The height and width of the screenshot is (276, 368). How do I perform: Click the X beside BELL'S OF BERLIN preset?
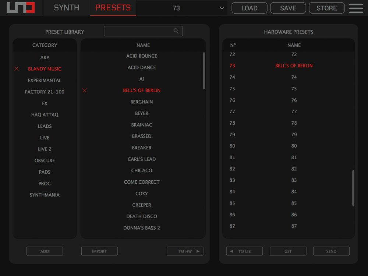85,90
